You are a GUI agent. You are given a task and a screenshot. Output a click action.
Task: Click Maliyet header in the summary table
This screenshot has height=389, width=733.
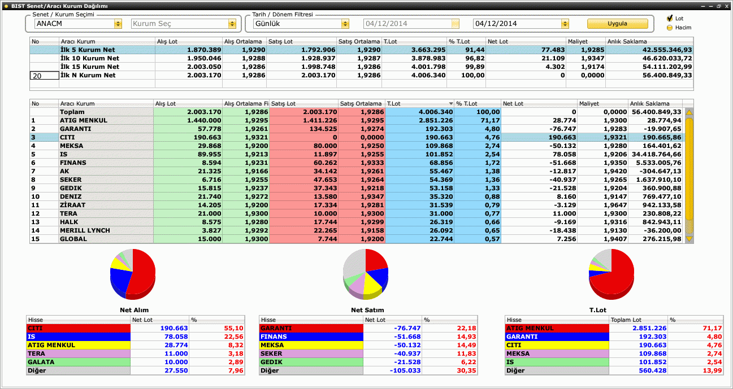tap(585, 41)
